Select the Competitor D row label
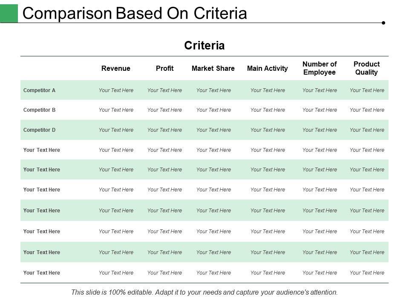The image size is (409, 307). [40, 130]
